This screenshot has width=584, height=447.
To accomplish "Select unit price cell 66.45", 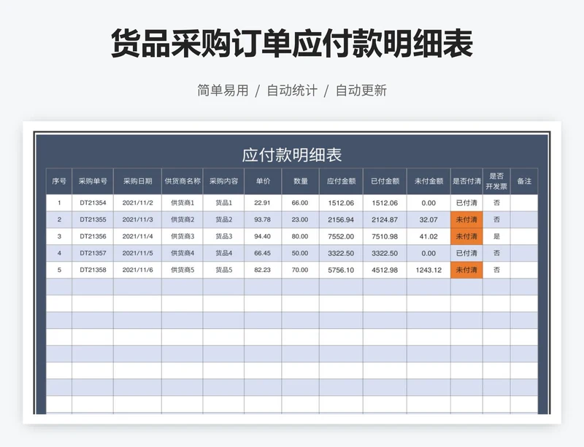I will (263, 253).
